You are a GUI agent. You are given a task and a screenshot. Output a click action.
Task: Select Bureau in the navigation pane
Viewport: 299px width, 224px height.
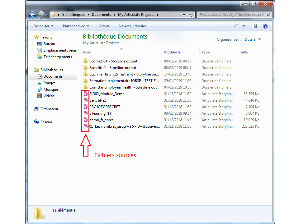coord(49,44)
